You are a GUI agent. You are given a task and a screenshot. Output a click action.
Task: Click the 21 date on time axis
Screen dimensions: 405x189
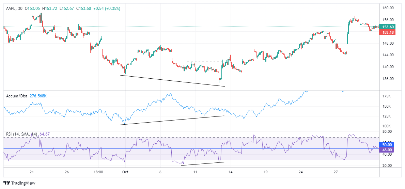pos(32,172)
